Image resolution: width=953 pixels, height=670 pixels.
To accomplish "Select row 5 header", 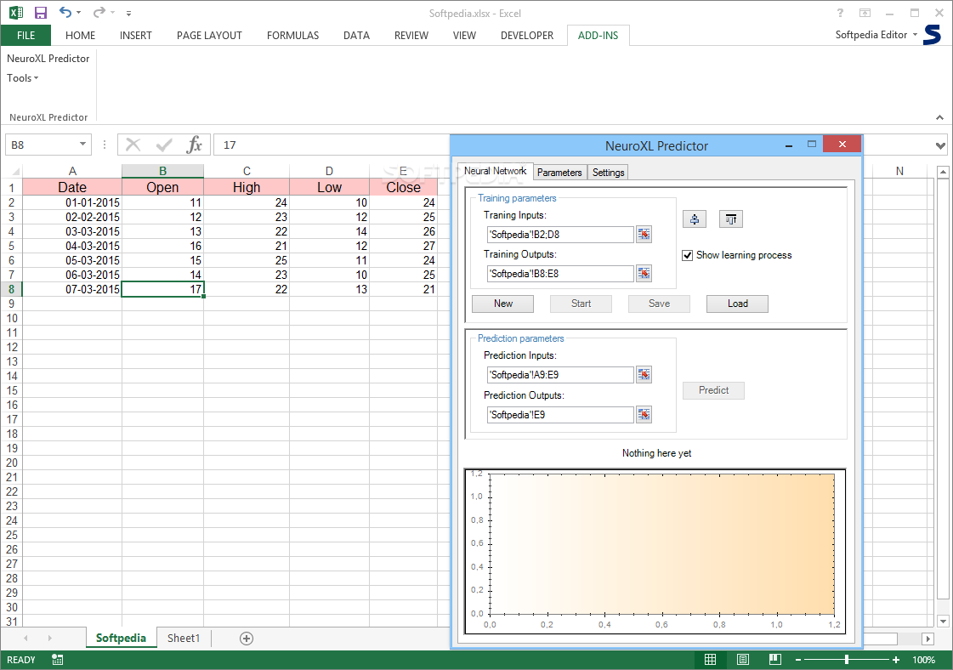I will [11, 247].
